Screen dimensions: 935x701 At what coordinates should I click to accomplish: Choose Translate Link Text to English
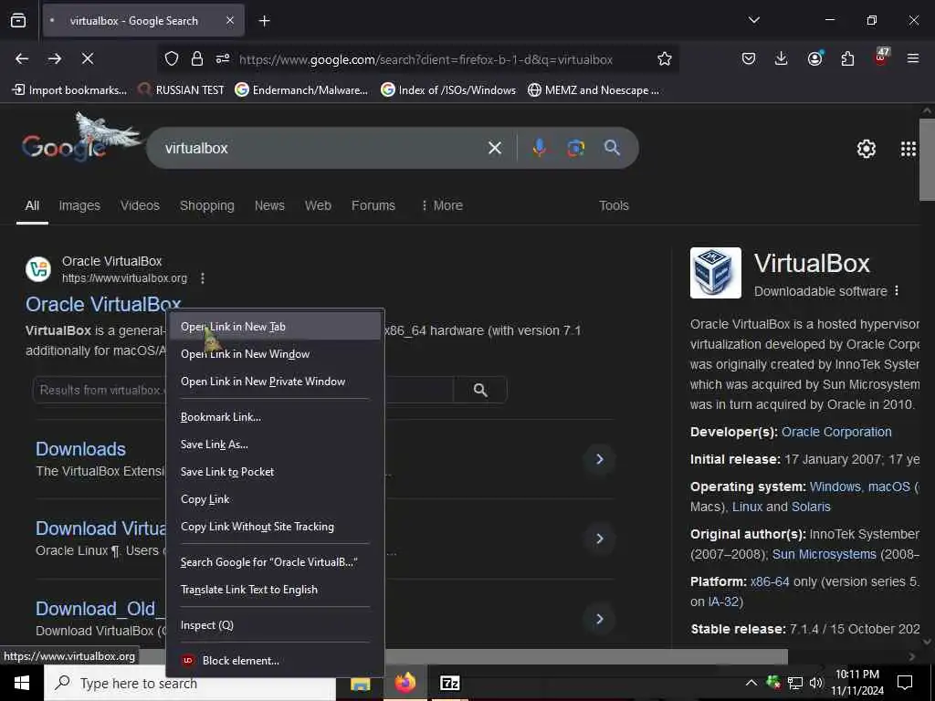coord(275,590)
